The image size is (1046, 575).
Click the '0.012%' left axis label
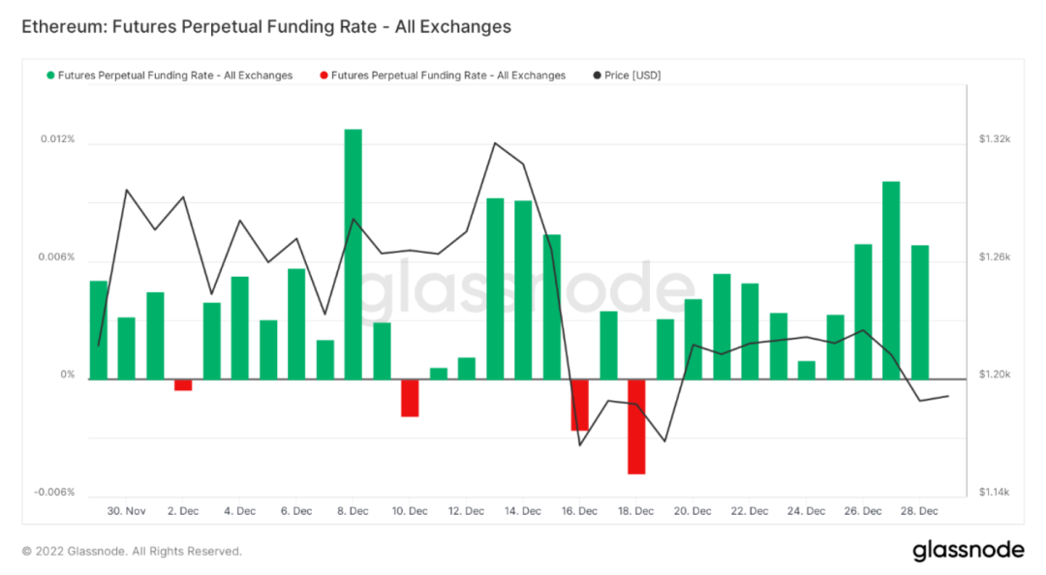(57, 139)
